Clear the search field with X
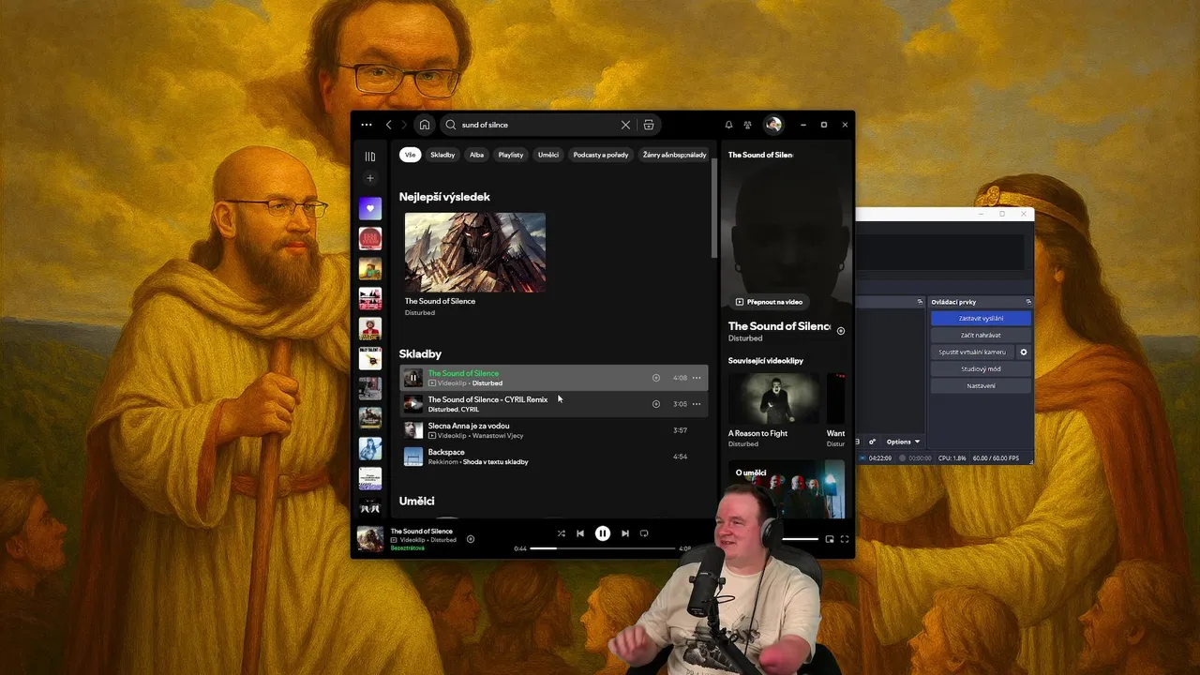Viewport: 1200px width, 675px height. click(x=625, y=125)
